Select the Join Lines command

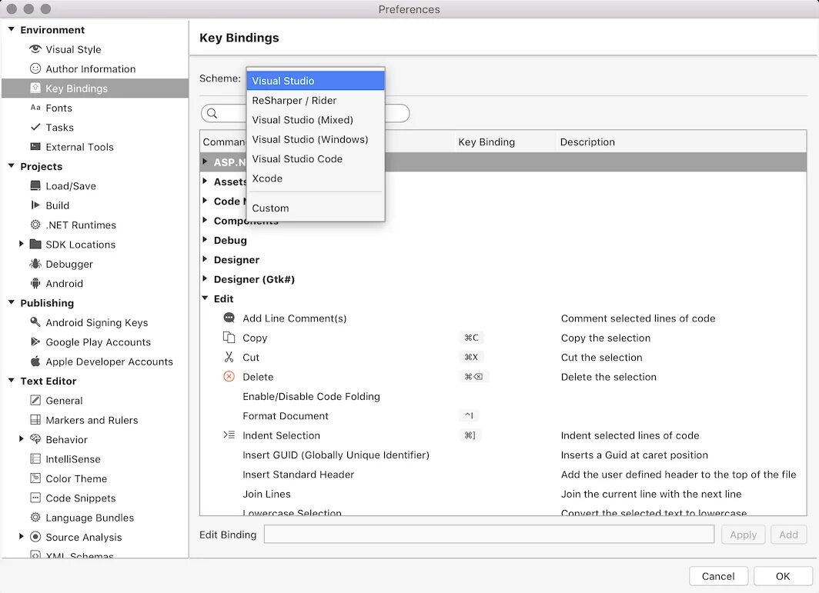(x=503, y=494)
